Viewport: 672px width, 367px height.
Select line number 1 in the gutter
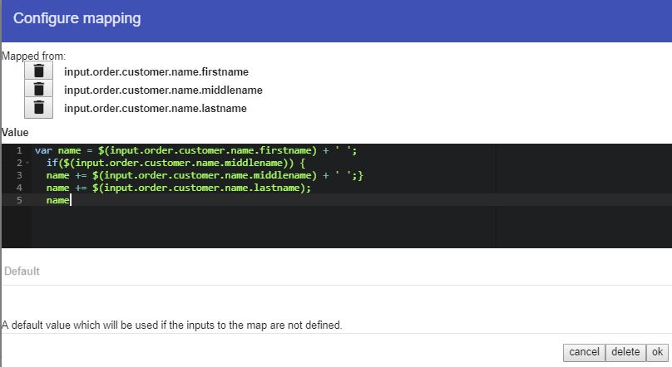[19, 150]
